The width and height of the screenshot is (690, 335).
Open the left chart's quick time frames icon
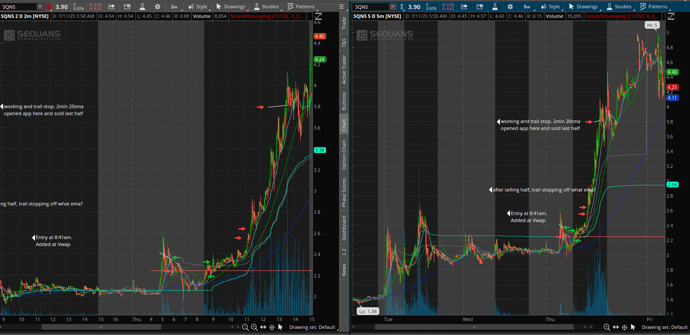tap(127, 7)
